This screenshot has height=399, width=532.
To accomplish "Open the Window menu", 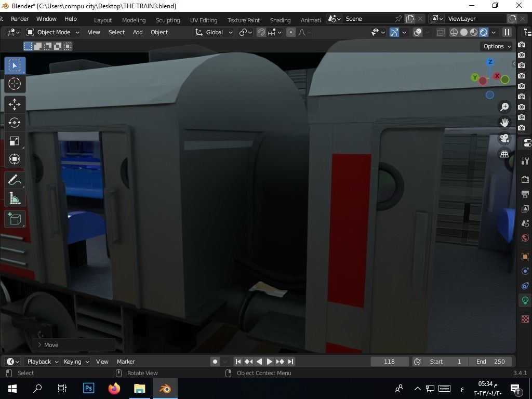I will [46, 19].
